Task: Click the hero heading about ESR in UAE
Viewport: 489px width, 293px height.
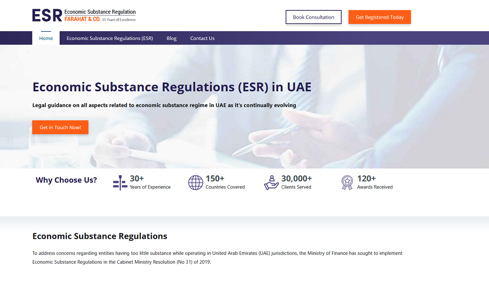Action: (x=172, y=87)
